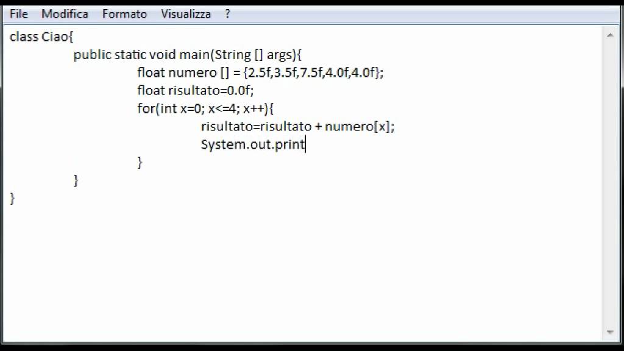Open the File menu
The image size is (624, 351).
(x=19, y=13)
